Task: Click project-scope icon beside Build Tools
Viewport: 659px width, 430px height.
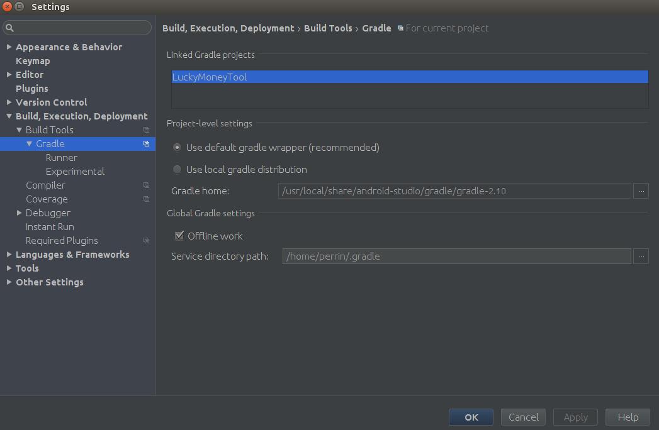Action: click(146, 130)
